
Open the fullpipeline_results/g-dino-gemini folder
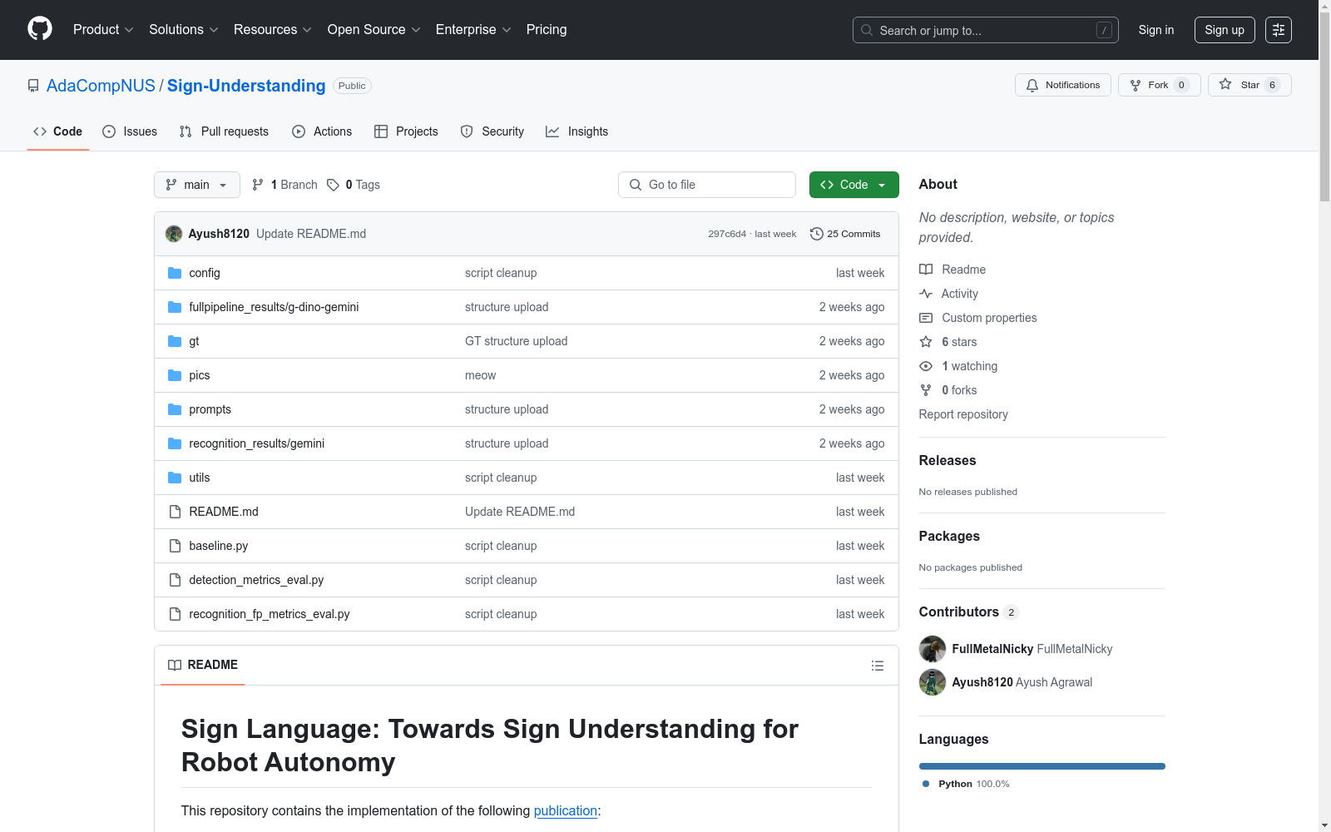pyautogui.click(x=274, y=307)
